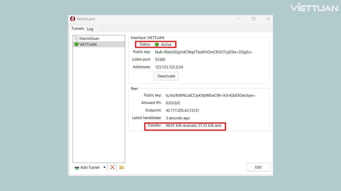Image resolution: width=341 pixels, height=191 pixels.
Task: Click the Endpoint address 42.117.205.42:13231
Action: coord(182,110)
